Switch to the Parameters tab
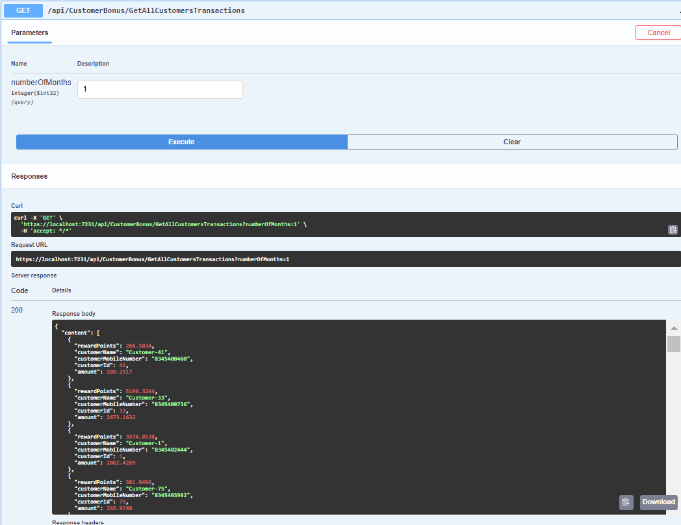 point(29,32)
